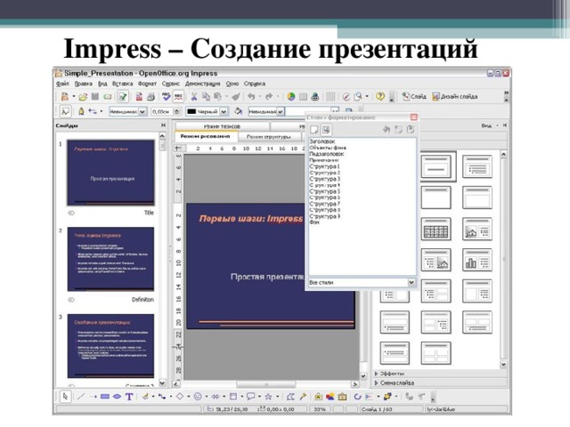The width and height of the screenshot is (570, 427).
Task: Switch to the Режим тезисов tab
Action: click(222, 126)
